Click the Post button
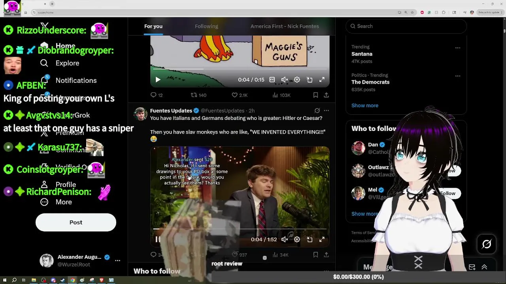The image size is (506, 284). click(76, 222)
